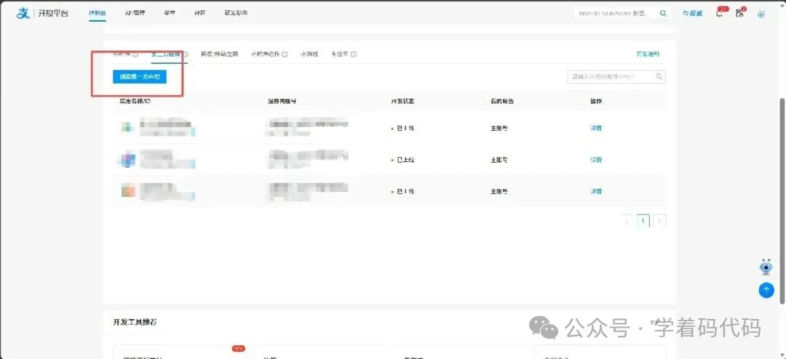Click the magnifier in the top search box

(x=663, y=14)
